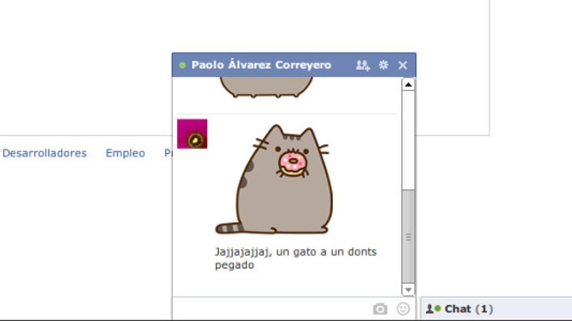The image size is (572, 321).
Task: Click Paolo's profile picture thumbnail
Action: pos(191,133)
